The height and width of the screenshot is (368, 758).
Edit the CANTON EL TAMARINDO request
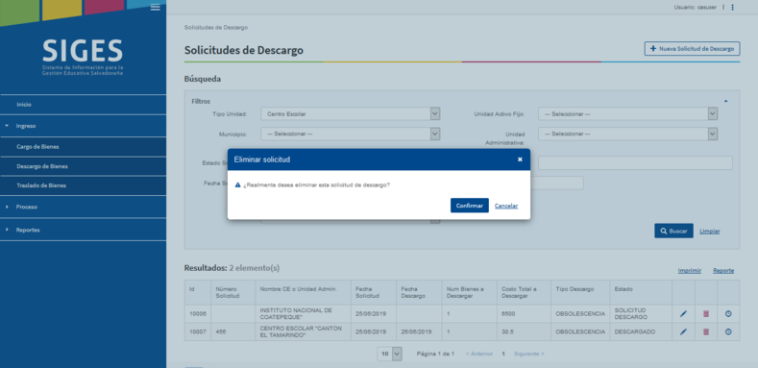click(x=683, y=331)
